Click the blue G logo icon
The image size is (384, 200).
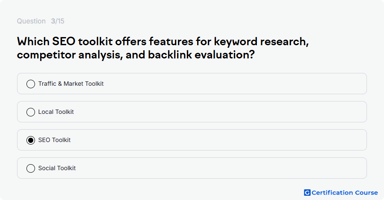[307, 193]
